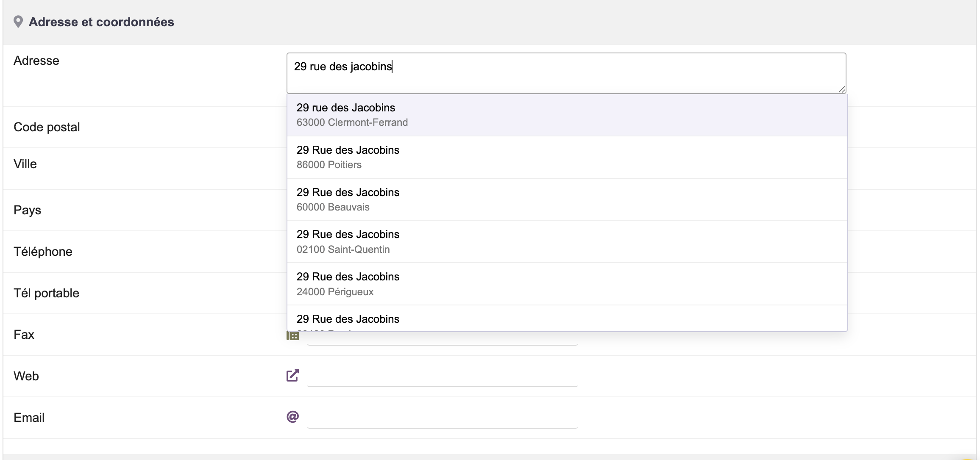Click the address textarea resize handle
The image size is (980, 460).
tap(841, 89)
